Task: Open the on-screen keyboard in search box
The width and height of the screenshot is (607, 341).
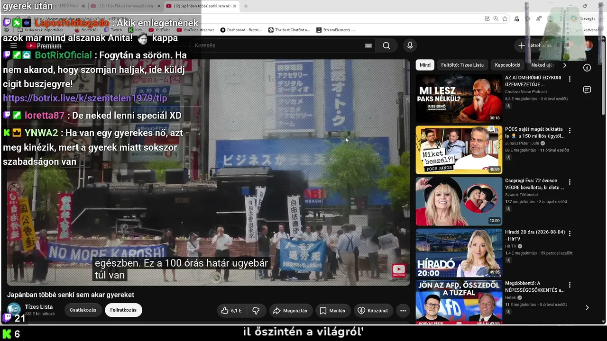Action: click(x=368, y=45)
